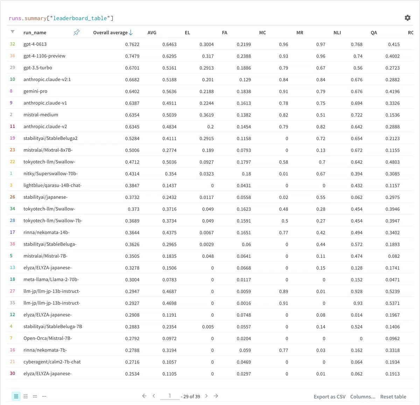Click row index 36
420x405 pixels.
point(13,56)
